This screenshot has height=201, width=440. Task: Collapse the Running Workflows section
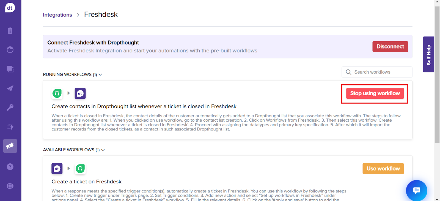point(100,75)
